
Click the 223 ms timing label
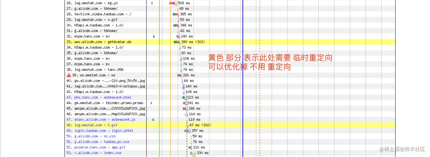[193, 97]
